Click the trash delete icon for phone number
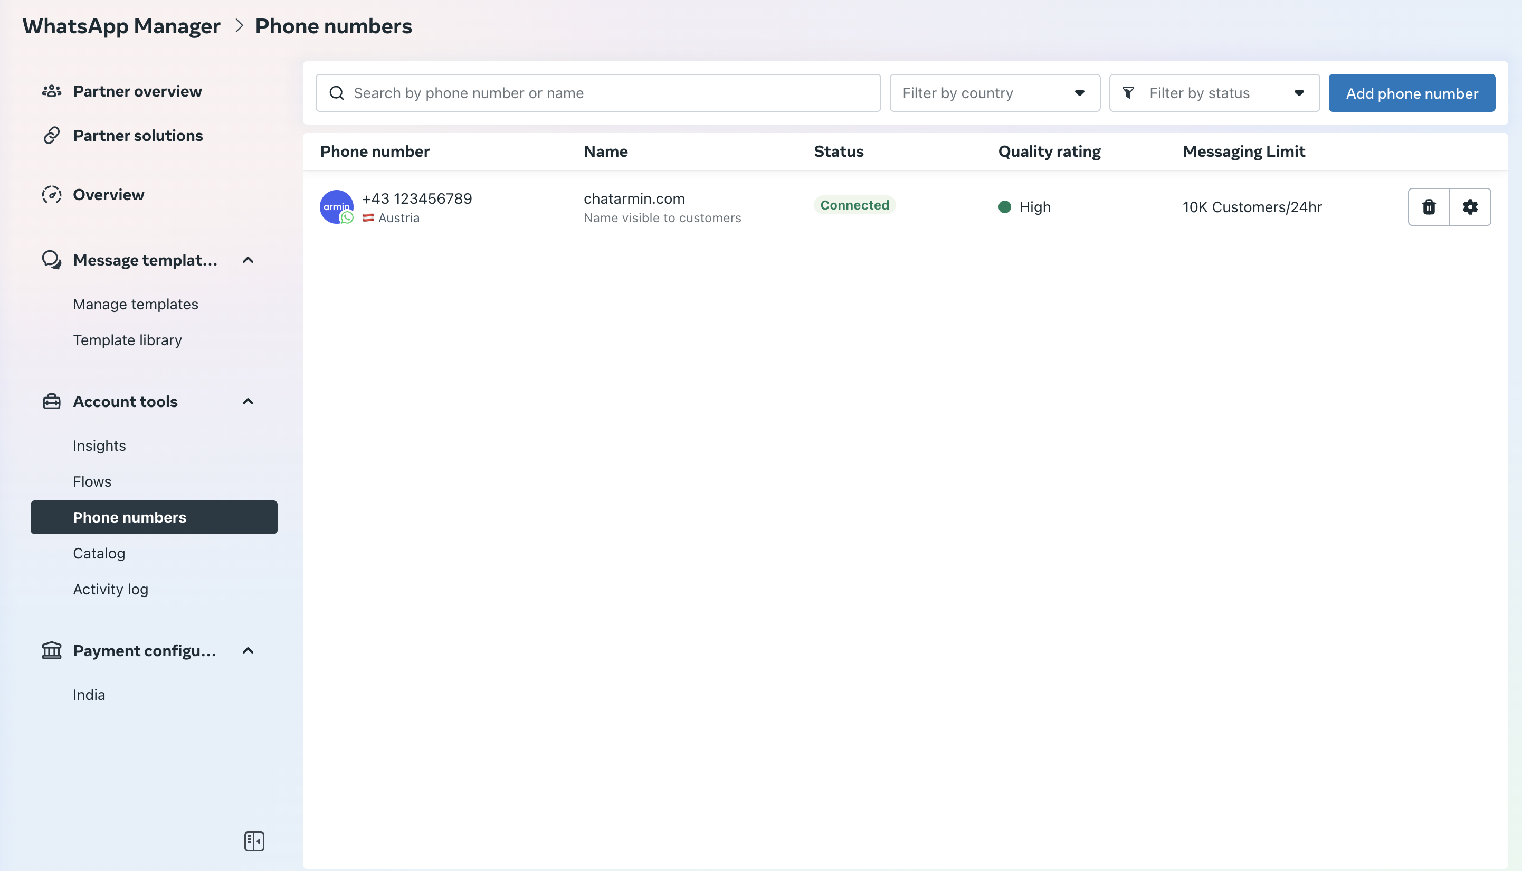The height and width of the screenshot is (871, 1522). [1429, 207]
